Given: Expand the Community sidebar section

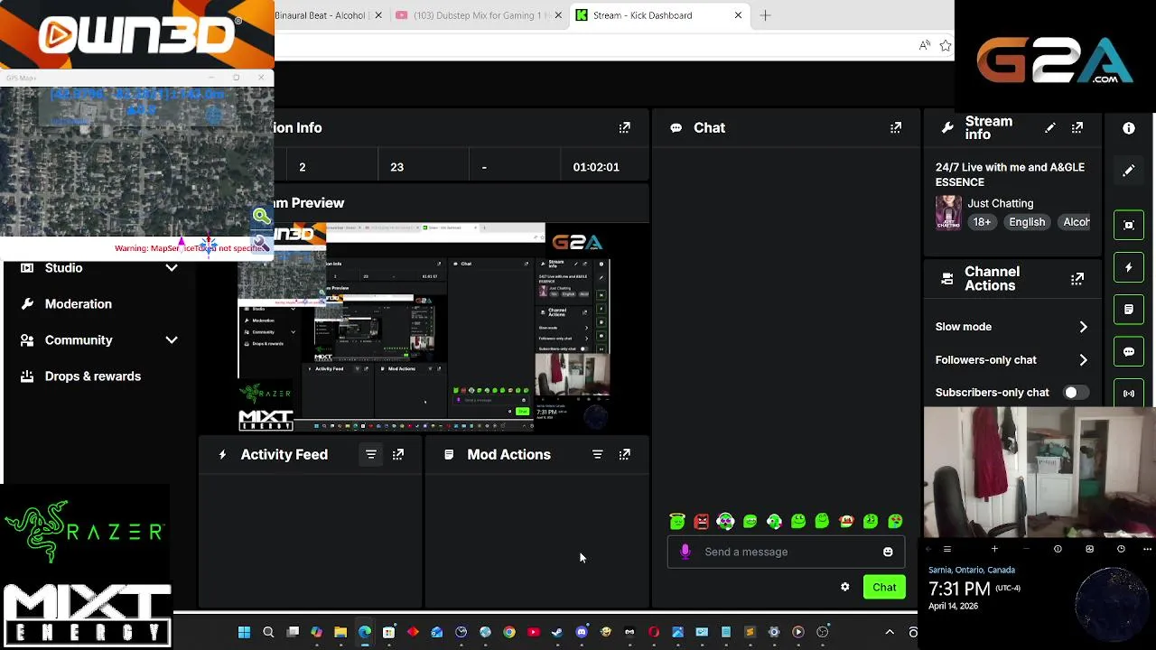Looking at the screenshot, I should [x=172, y=340].
